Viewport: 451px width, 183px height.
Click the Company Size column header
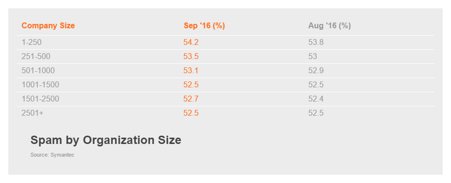pos(48,26)
